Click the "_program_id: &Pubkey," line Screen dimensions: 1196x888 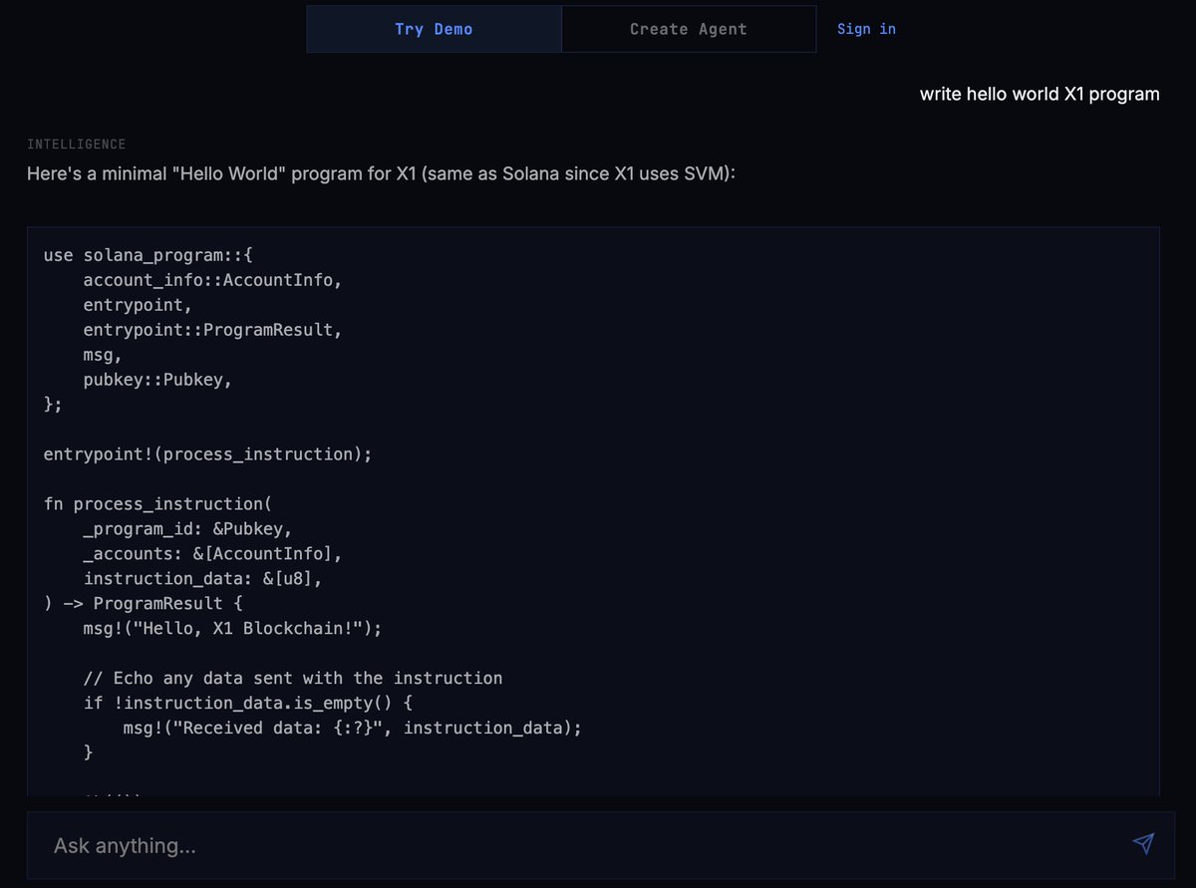[x=187, y=529]
